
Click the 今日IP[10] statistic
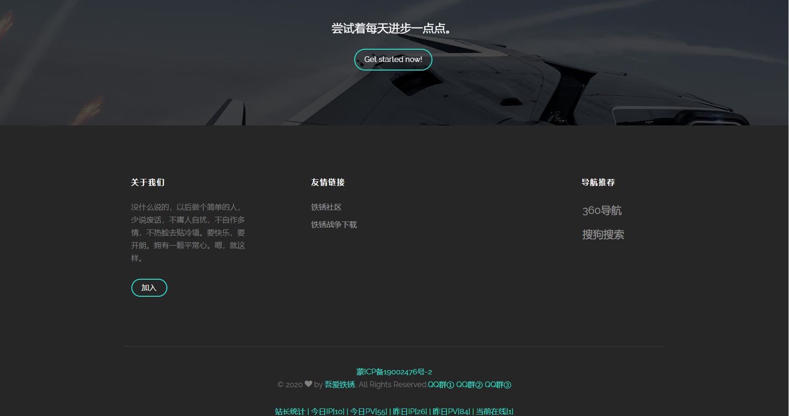[x=327, y=411]
